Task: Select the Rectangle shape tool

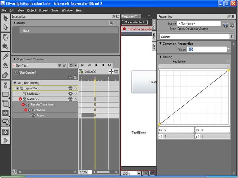Action: [5, 94]
